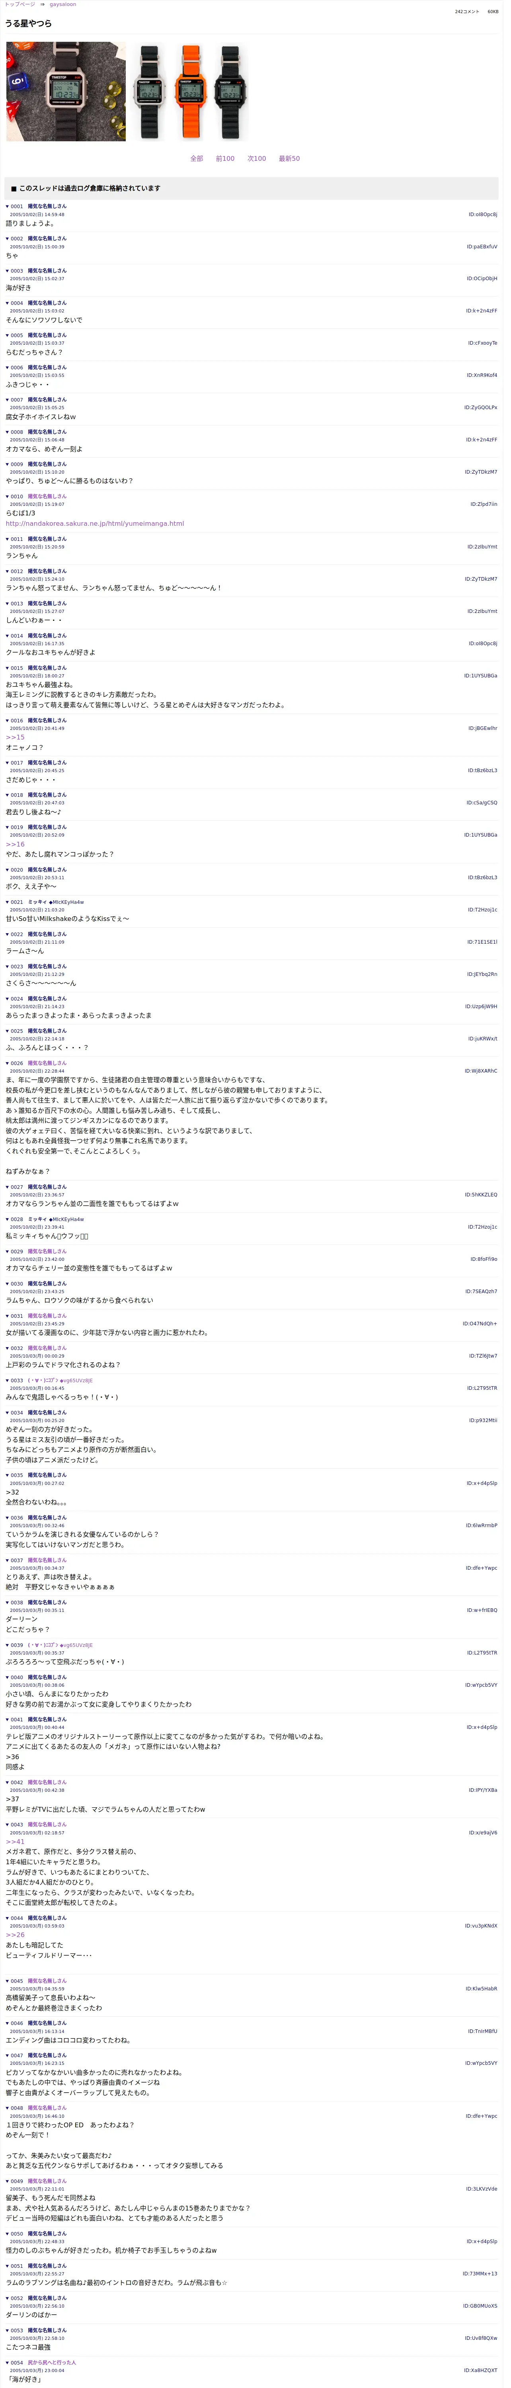Open the ▼ menu of post 0026
511x2388 pixels.
coord(8,1063)
